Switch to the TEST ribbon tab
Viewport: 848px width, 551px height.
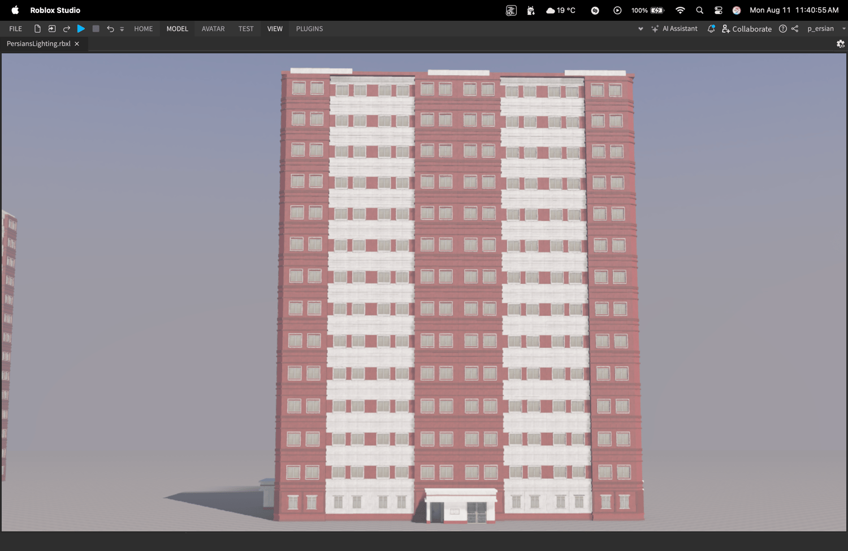coord(246,29)
